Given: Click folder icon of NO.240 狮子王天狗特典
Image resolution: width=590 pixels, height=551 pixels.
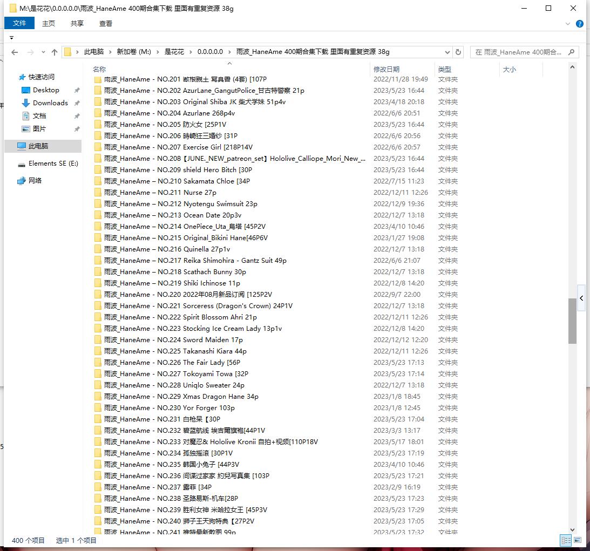Looking at the screenshot, I should 98,521.
